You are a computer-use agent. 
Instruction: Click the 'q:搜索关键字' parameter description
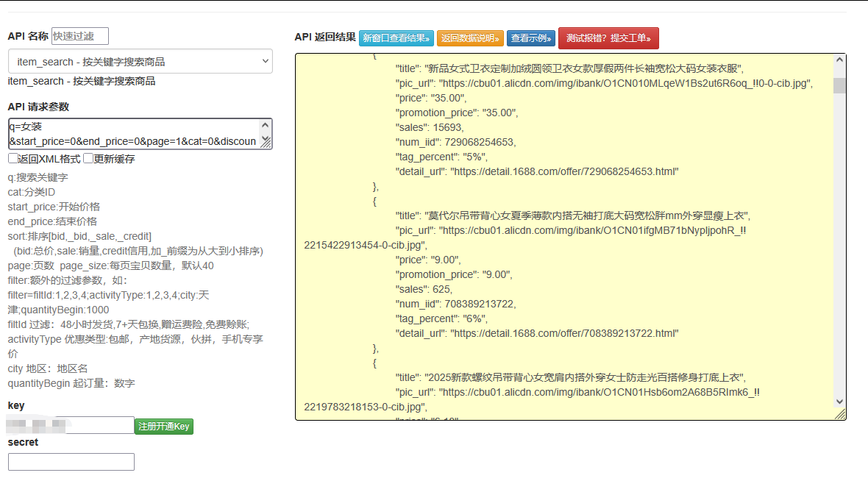38,178
